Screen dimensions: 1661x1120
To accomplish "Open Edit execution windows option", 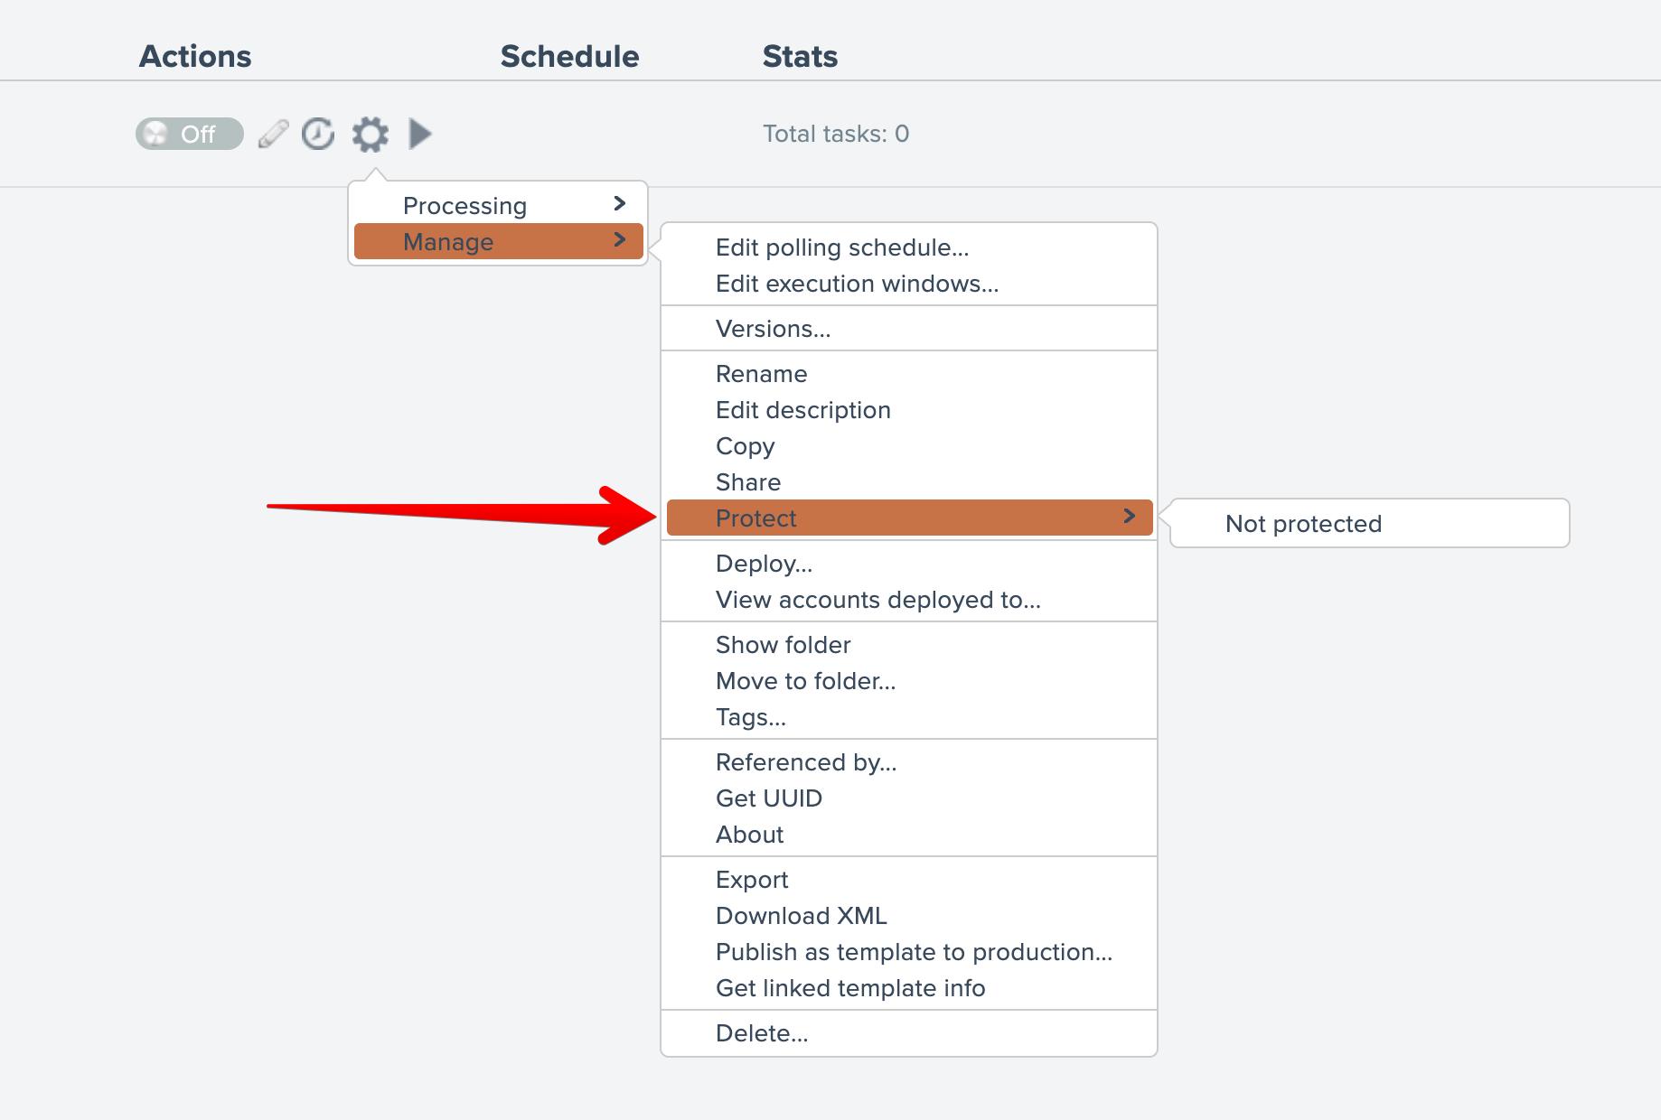I will tap(857, 284).
